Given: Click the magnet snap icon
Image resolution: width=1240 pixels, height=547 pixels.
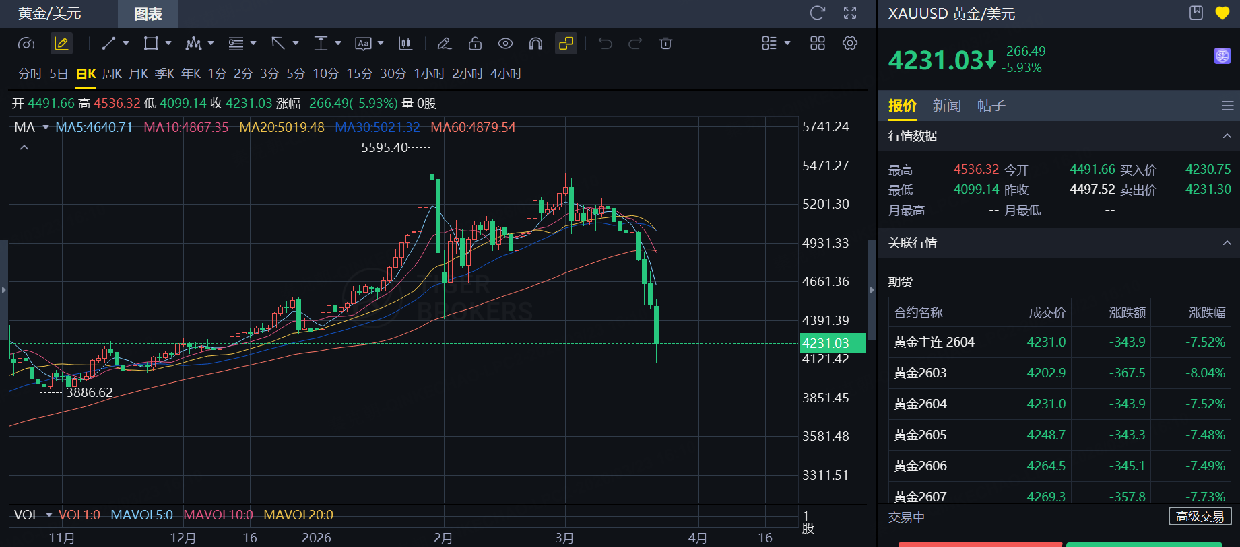Looking at the screenshot, I should click(x=535, y=44).
